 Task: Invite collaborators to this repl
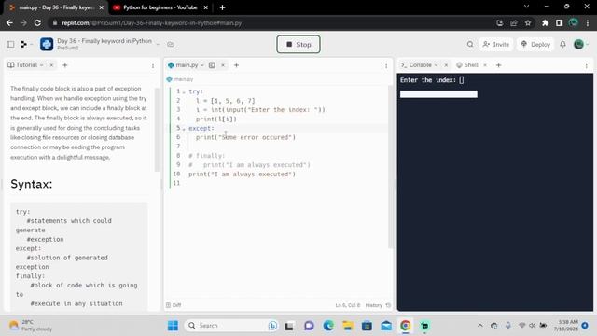tap(495, 44)
